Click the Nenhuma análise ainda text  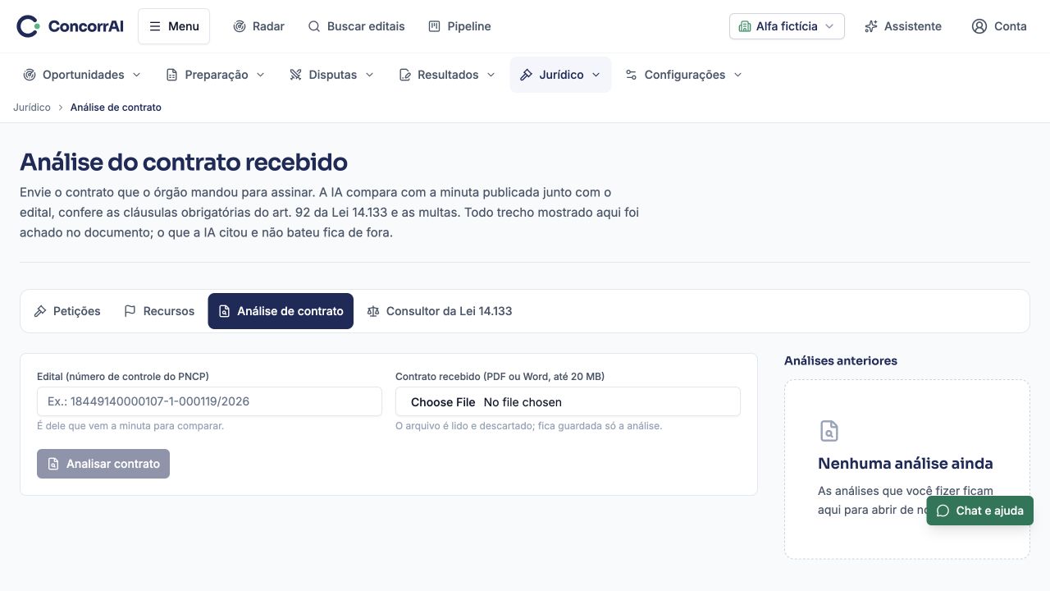(x=906, y=463)
